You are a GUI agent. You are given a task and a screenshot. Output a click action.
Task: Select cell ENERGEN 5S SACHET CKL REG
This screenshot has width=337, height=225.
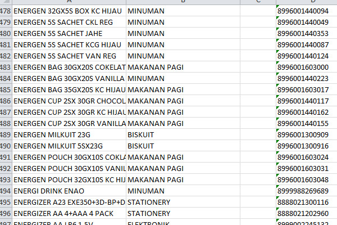pyautogui.click(x=69, y=22)
